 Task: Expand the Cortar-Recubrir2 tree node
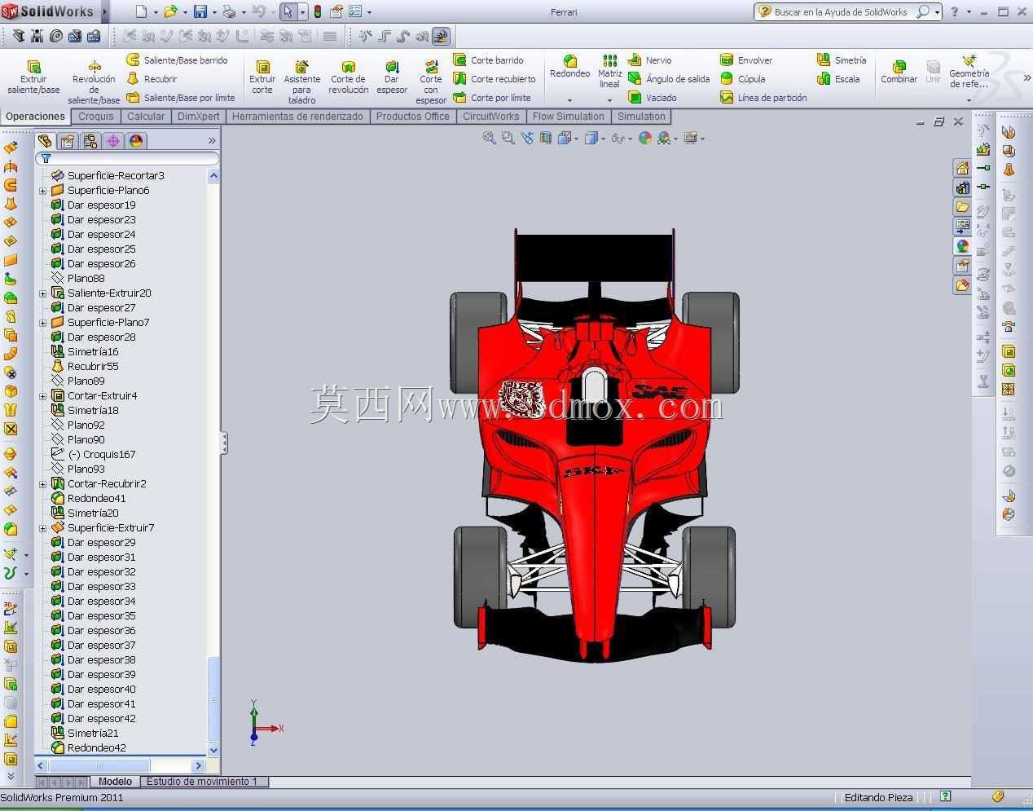pos(42,484)
